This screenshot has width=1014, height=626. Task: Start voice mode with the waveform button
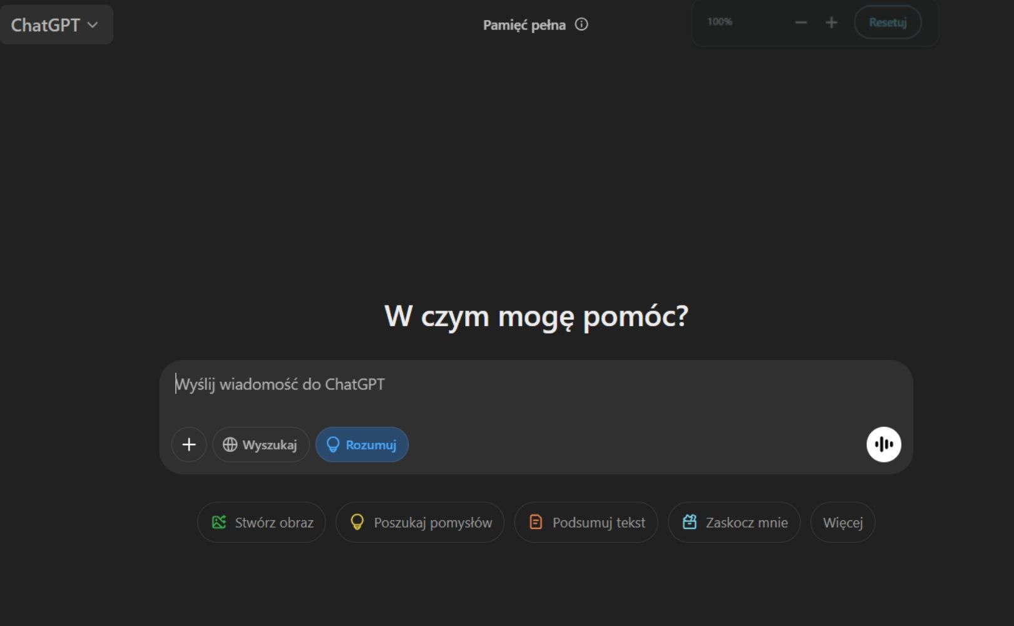point(884,444)
